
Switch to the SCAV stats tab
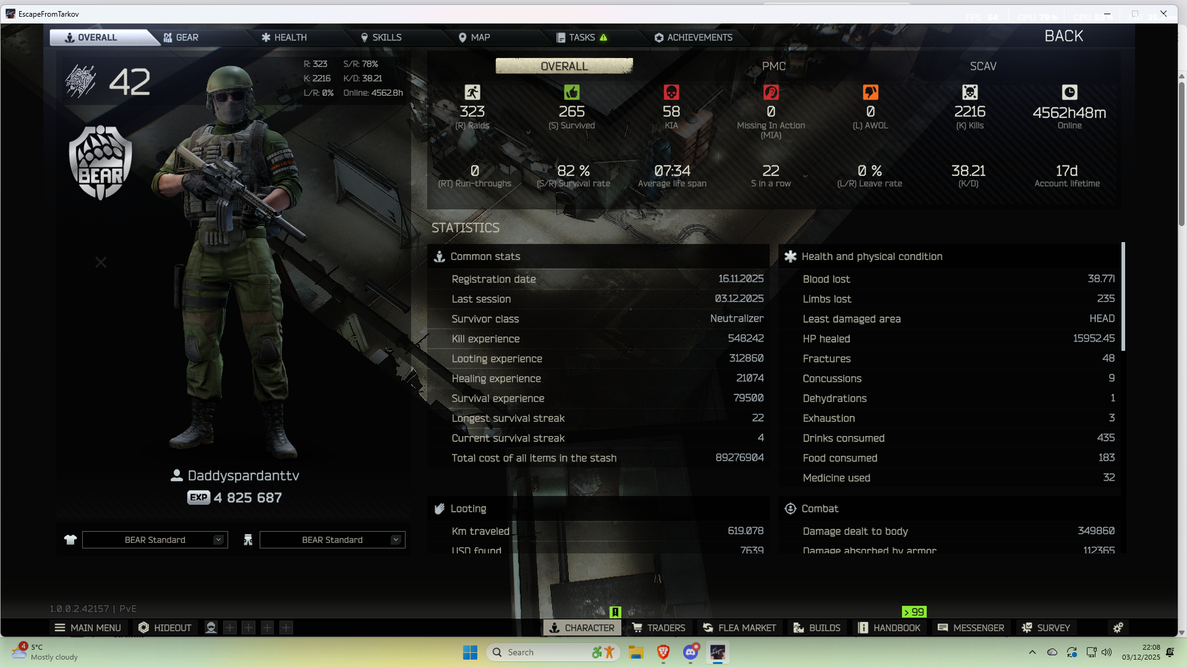coord(983,66)
